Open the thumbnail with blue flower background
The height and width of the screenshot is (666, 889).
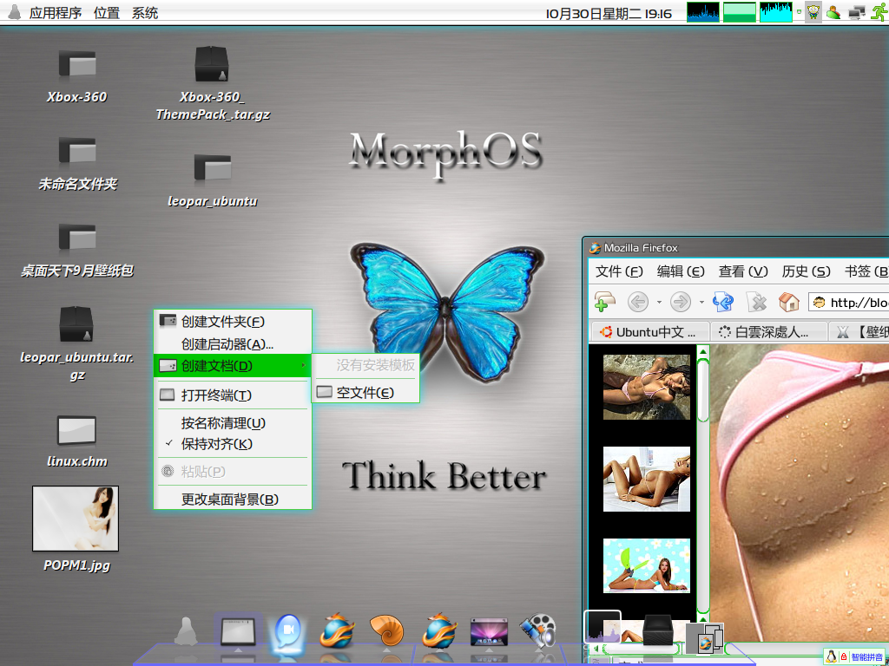click(x=646, y=565)
